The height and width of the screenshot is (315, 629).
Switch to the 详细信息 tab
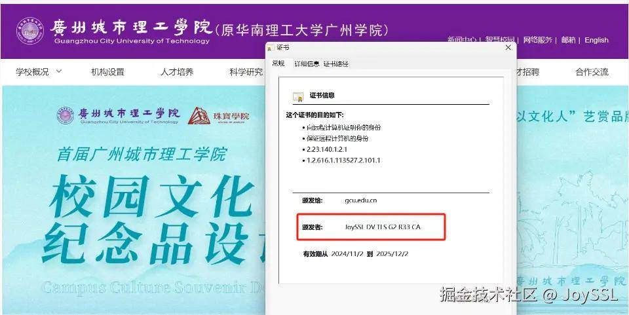coord(307,64)
